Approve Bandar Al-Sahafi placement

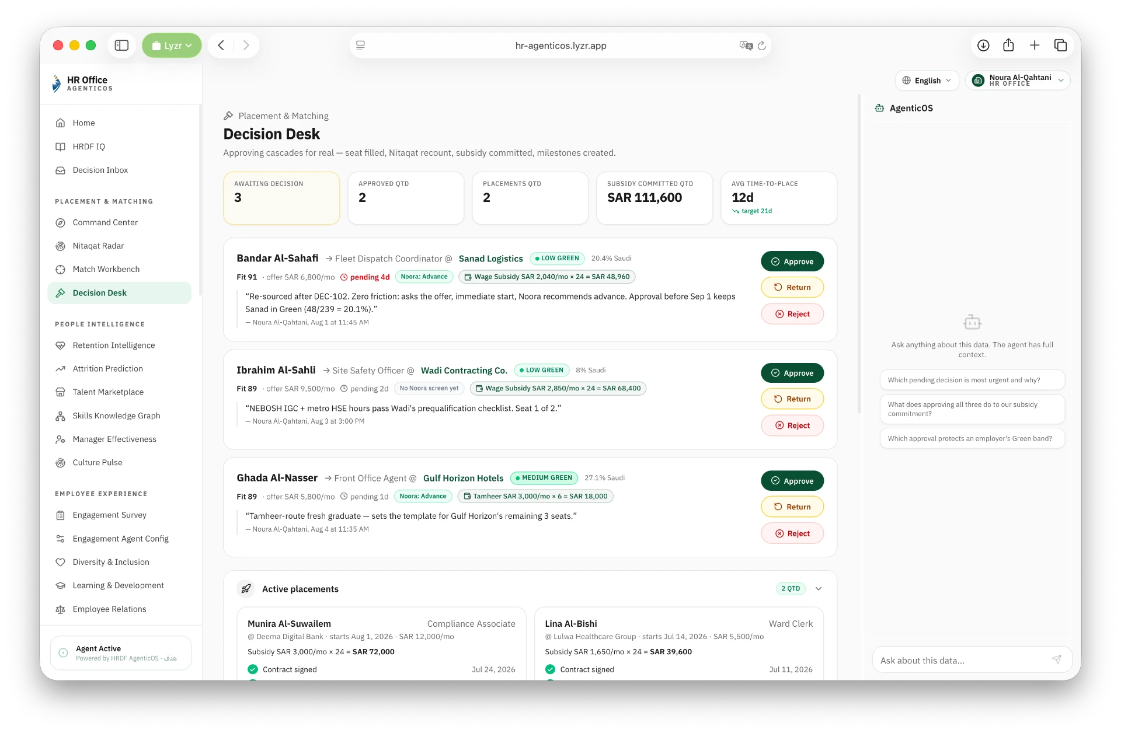[792, 261]
